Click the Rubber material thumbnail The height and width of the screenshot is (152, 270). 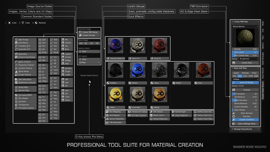115,70
